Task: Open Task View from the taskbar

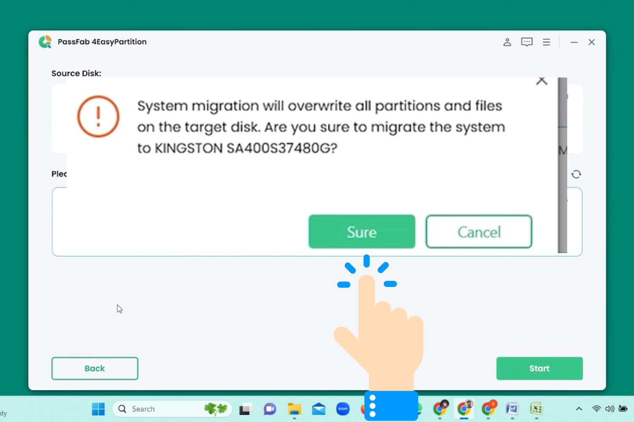Action: point(245,409)
